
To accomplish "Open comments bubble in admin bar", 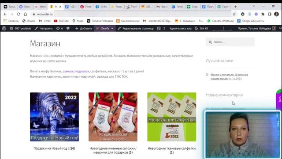I will click(68, 28).
